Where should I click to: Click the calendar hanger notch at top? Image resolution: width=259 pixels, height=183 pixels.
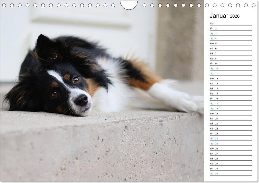point(129,5)
